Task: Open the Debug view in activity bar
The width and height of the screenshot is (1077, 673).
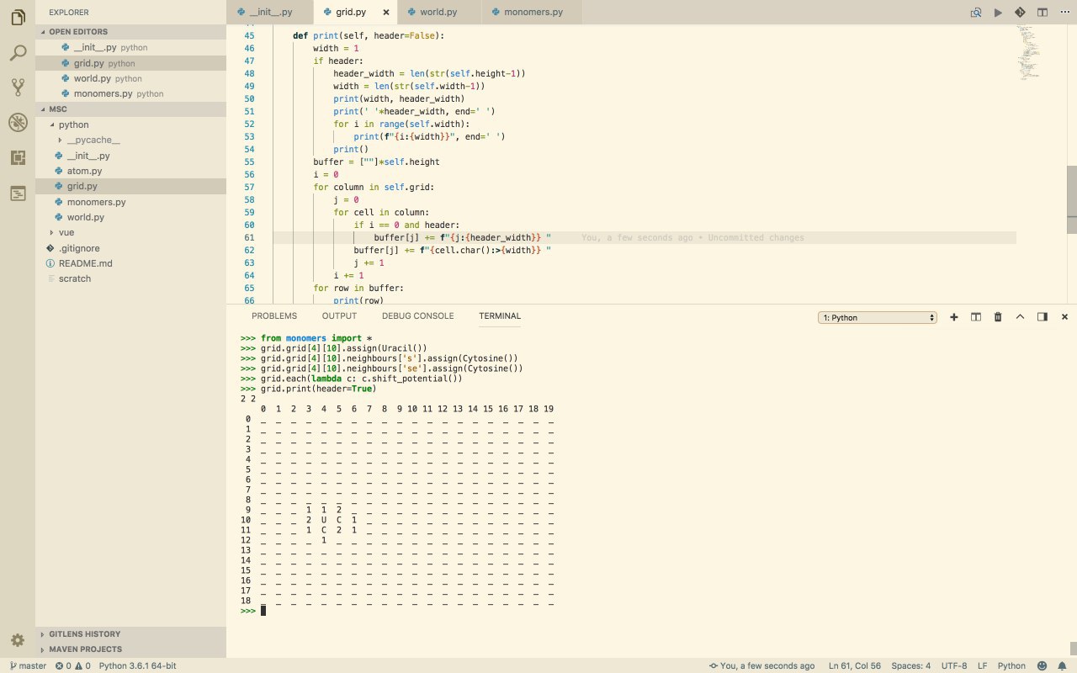Action: 18,123
